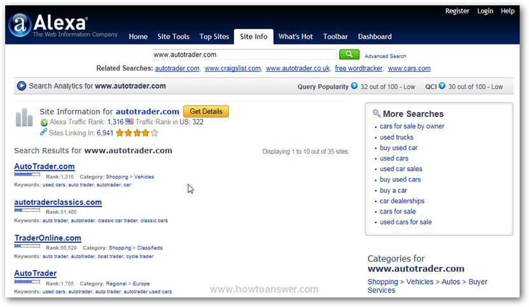Open the Toolbar tab
529x307 pixels.
335,36
